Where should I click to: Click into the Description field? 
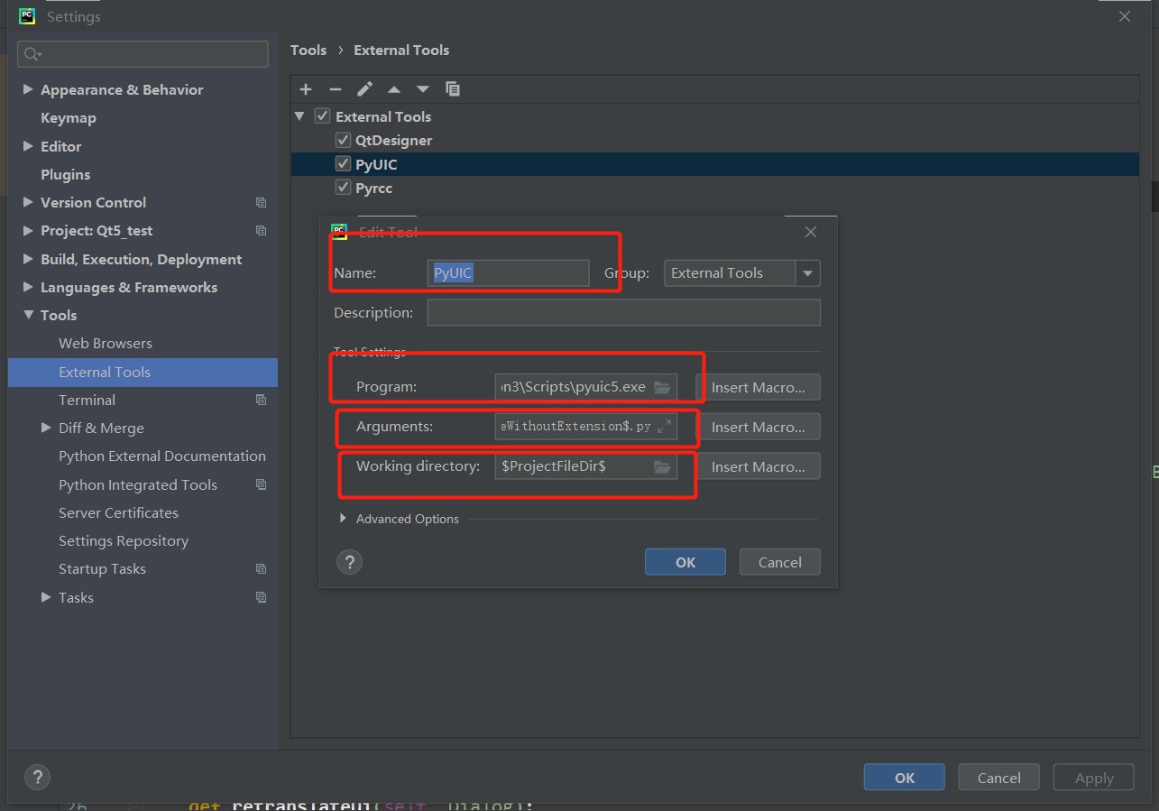(624, 313)
